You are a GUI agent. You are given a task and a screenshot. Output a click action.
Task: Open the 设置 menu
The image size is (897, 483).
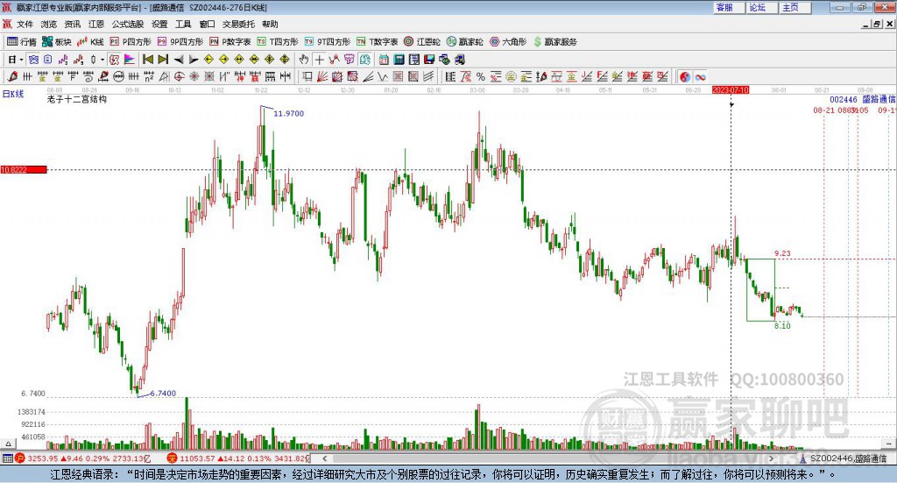pos(159,24)
